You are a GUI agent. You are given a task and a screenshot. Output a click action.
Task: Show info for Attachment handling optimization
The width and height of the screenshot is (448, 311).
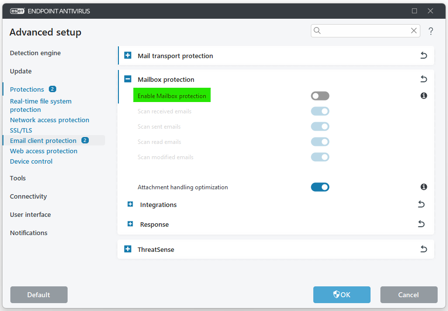pos(424,187)
